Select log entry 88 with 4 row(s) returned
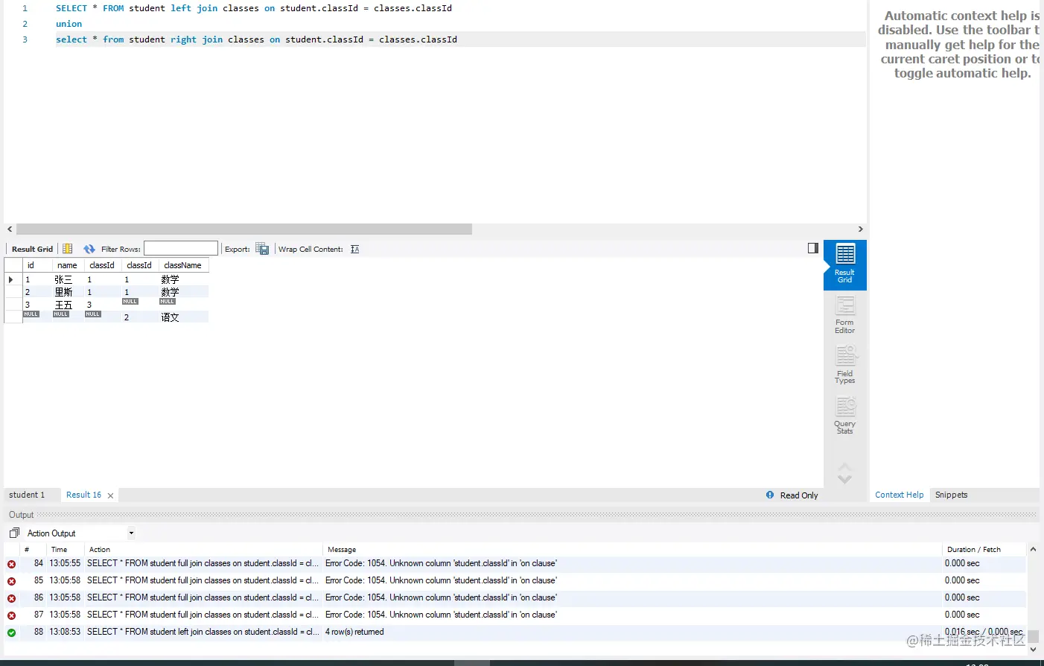1044x666 pixels. (515, 632)
